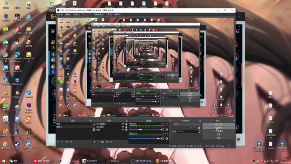This screenshot has height=164, width=291.
Task: Open the 工具(T) menu in OBS
Action: (x=109, y=15)
